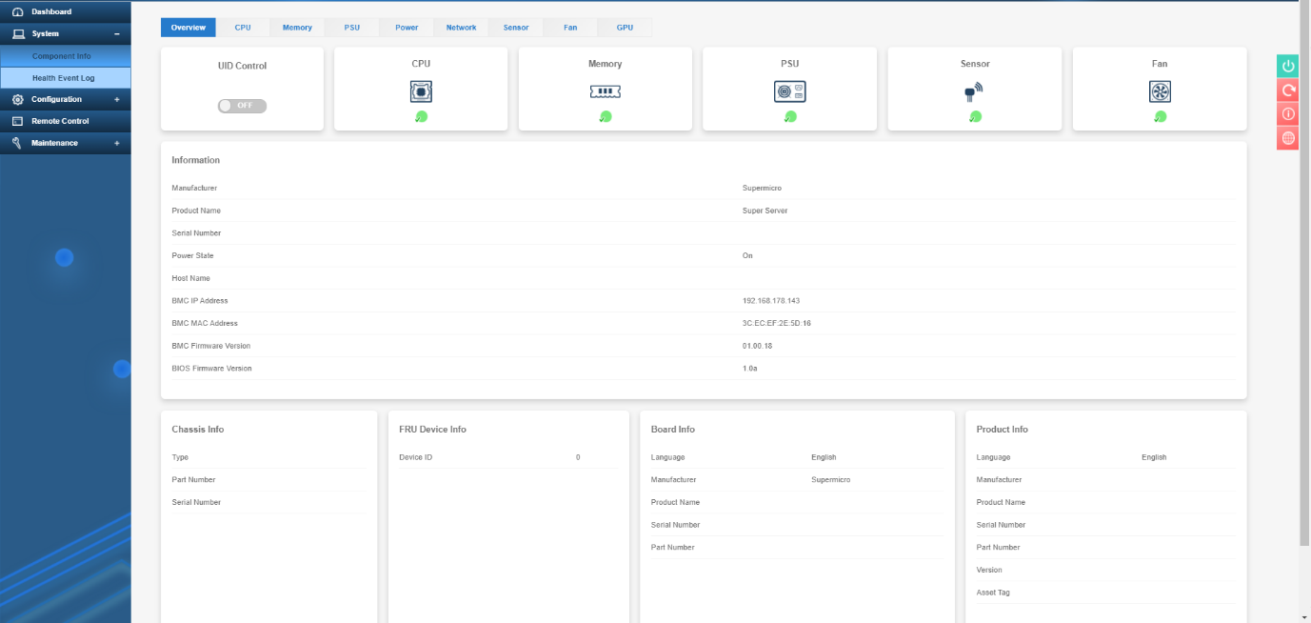Collapse the System menu section

[116, 34]
